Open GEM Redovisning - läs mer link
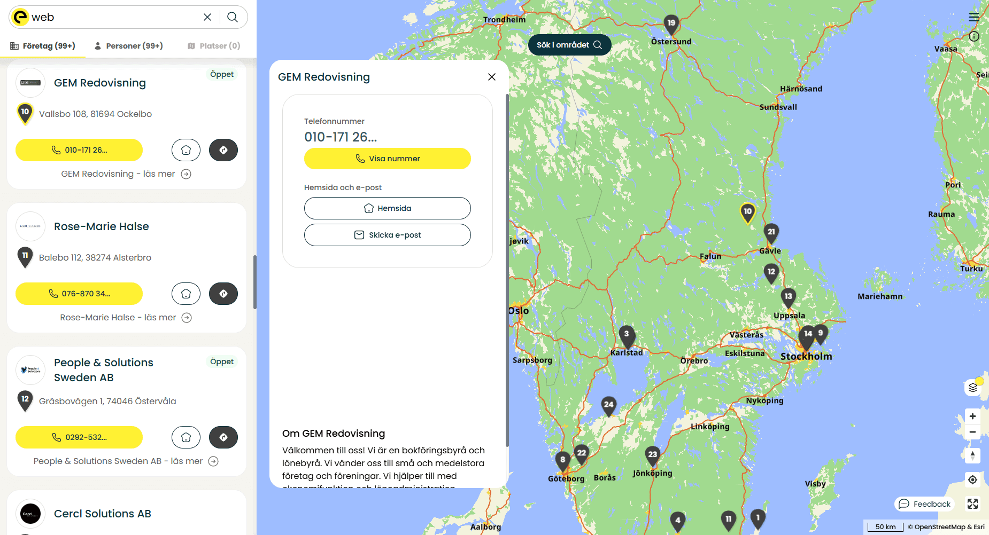Image resolution: width=989 pixels, height=535 pixels. (x=126, y=174)
